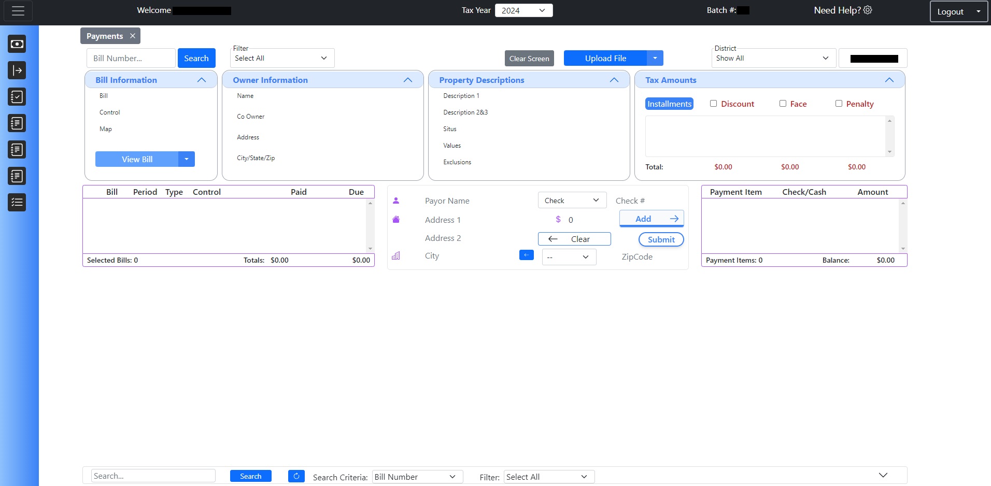Collapse the Owner Information panel
The image size is (991, 486).
[408, 80]
